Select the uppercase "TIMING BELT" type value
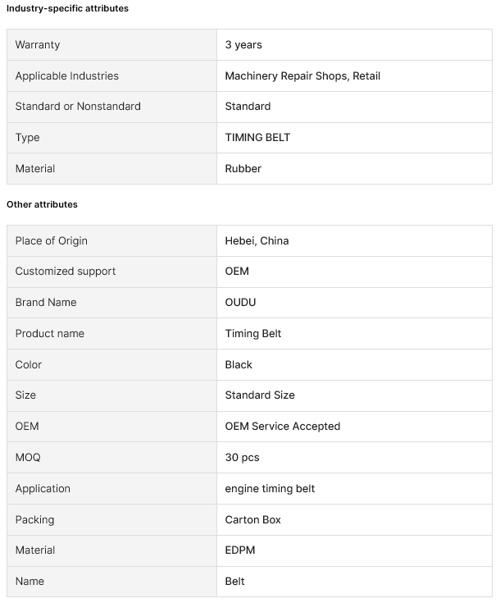The height and width of the screenshot is (603, 500). (x=257, y=138)
